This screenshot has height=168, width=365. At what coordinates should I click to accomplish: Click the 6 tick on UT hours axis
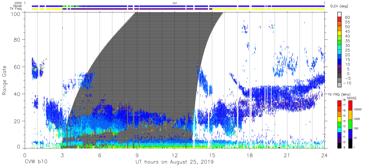(100, 156)
